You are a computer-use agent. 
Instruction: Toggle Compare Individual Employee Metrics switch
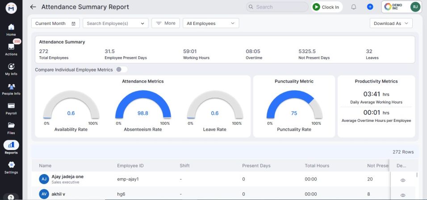tap(121, 70)
